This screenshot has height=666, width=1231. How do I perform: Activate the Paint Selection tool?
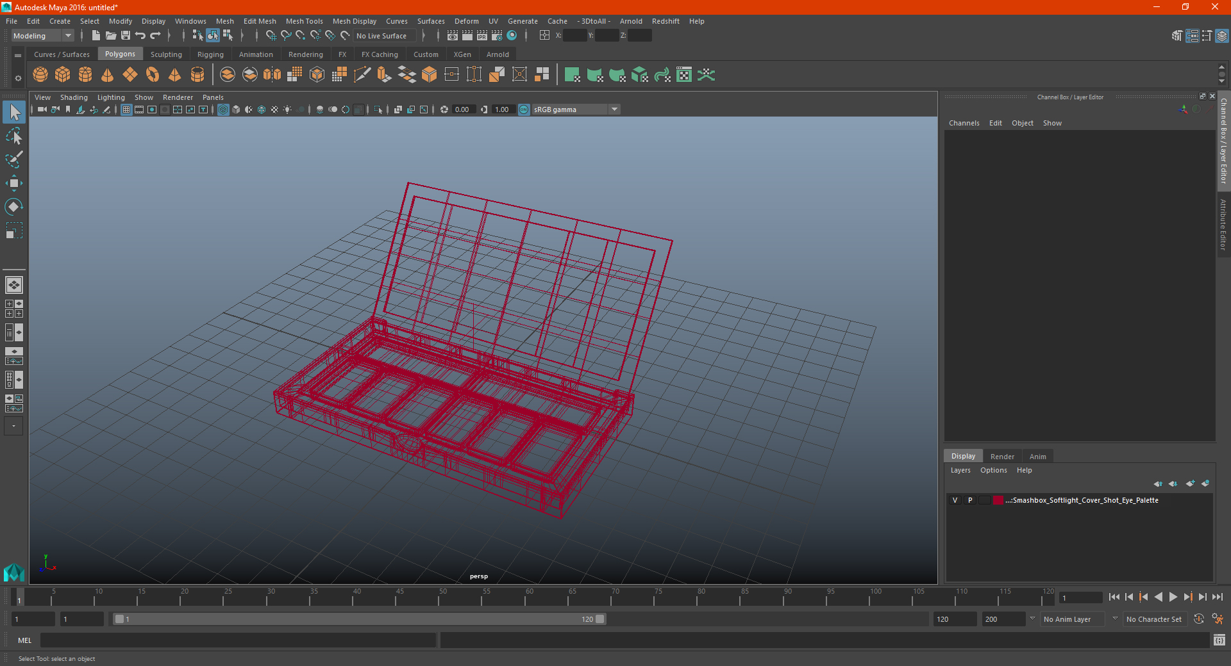(14, 159)
